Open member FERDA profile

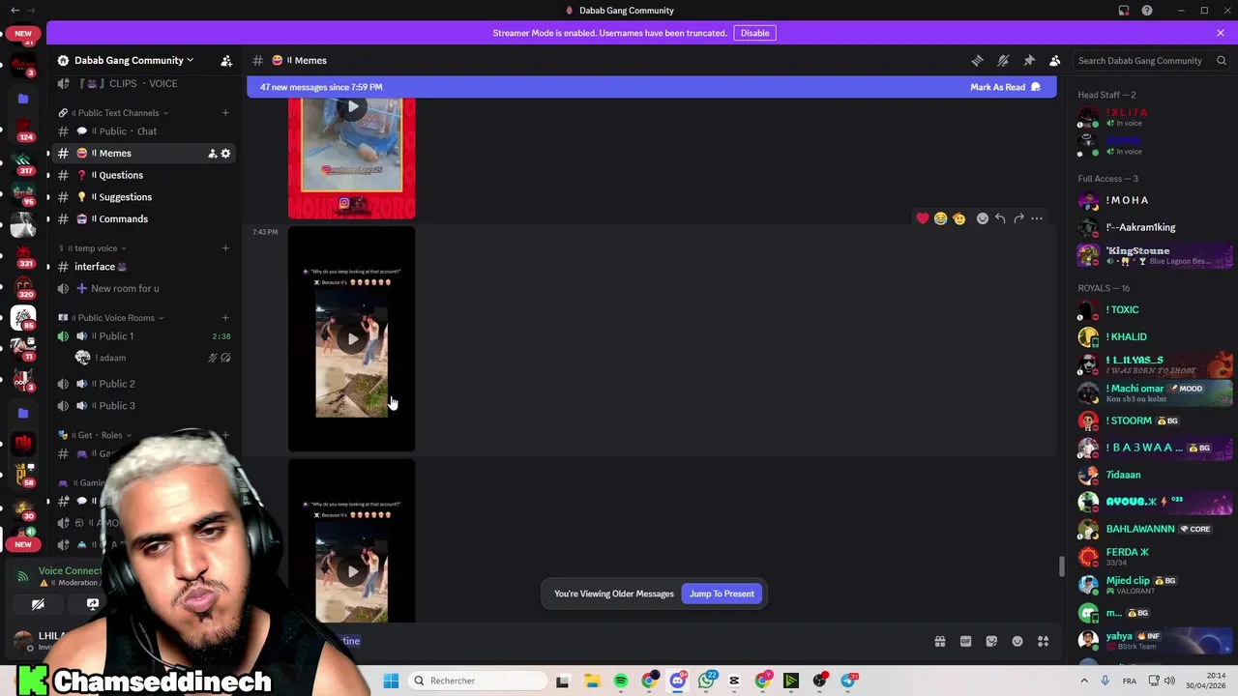(1155, 557)
